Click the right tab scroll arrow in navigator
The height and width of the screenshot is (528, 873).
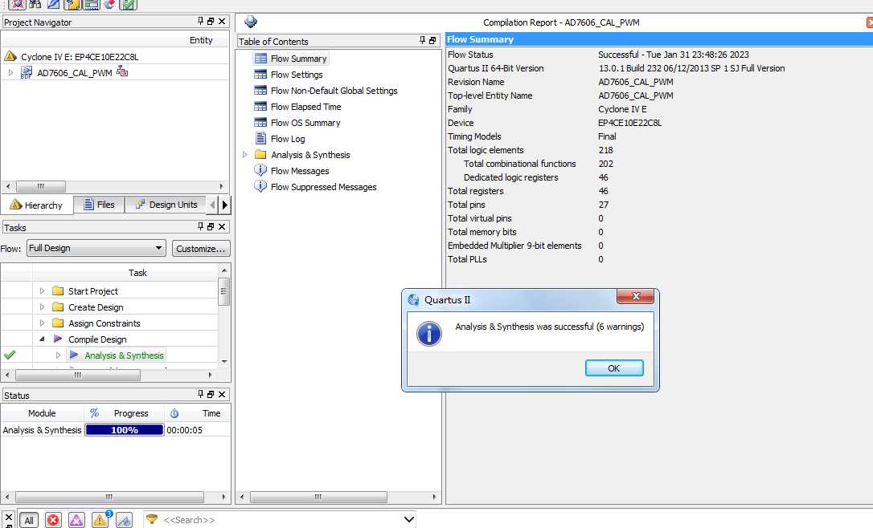[224, 205]
